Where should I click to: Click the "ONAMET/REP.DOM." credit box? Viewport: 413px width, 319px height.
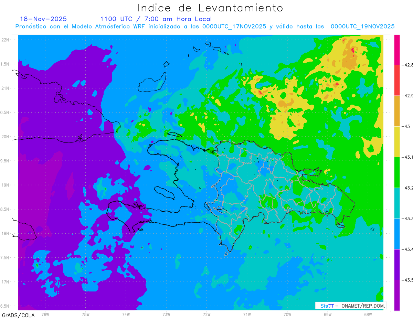tap(350, 306)
